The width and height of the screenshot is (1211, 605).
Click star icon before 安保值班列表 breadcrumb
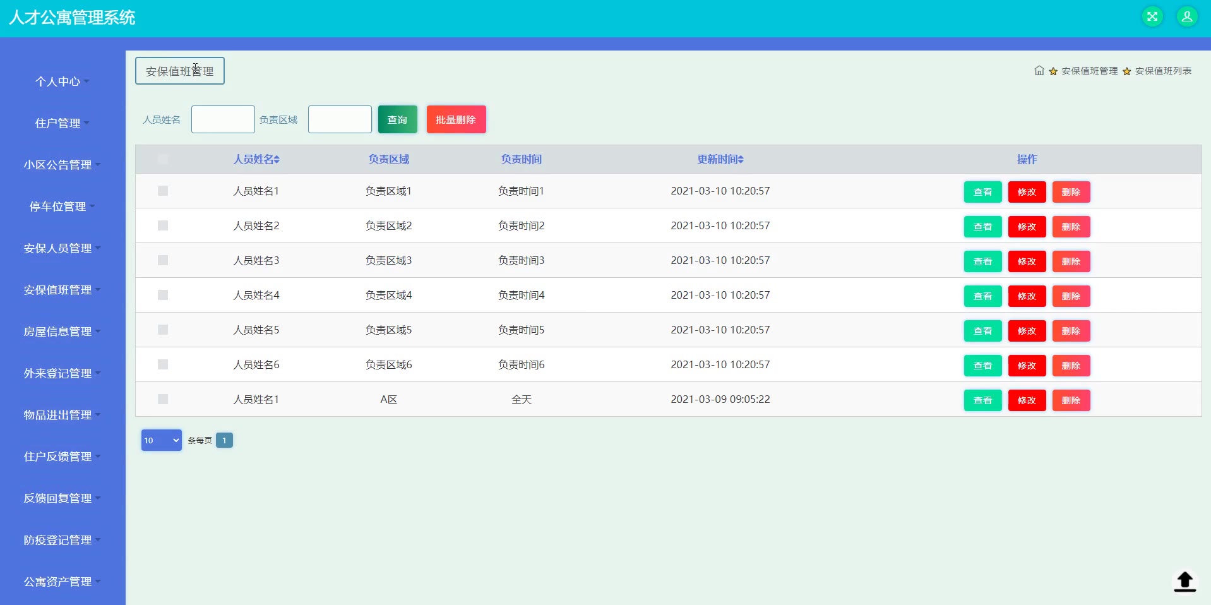(x=1126, y=71)
